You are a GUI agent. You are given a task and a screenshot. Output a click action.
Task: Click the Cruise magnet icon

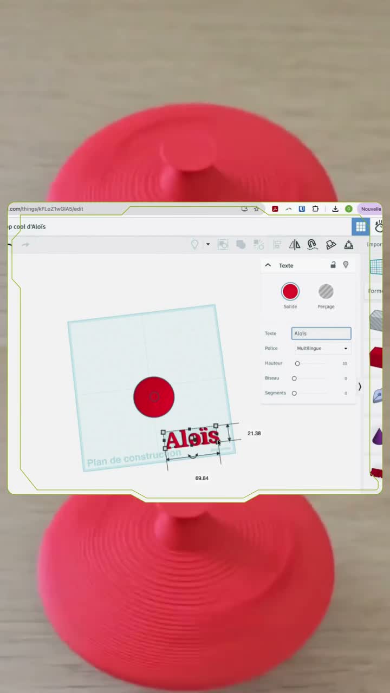click(x=312, y=245)
